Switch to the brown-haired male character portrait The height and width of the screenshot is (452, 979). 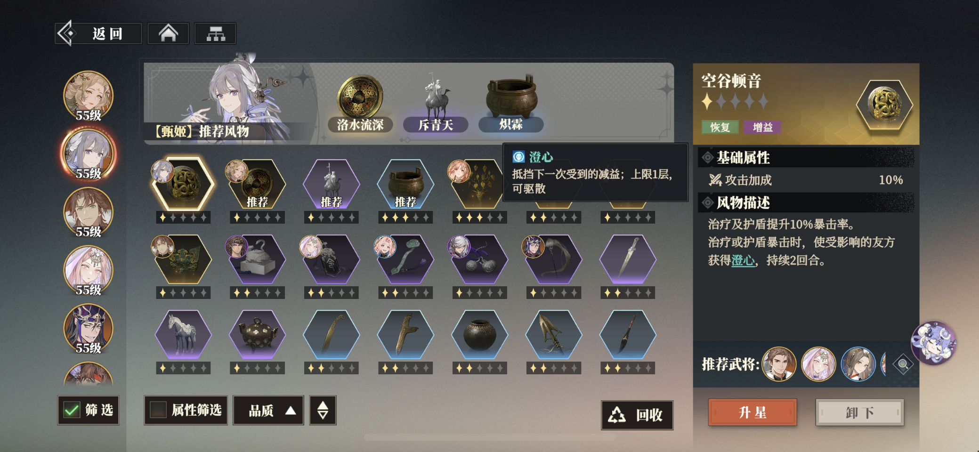click(x=88, y=213)
